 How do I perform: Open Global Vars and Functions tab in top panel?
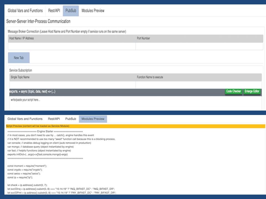point(25,11)
